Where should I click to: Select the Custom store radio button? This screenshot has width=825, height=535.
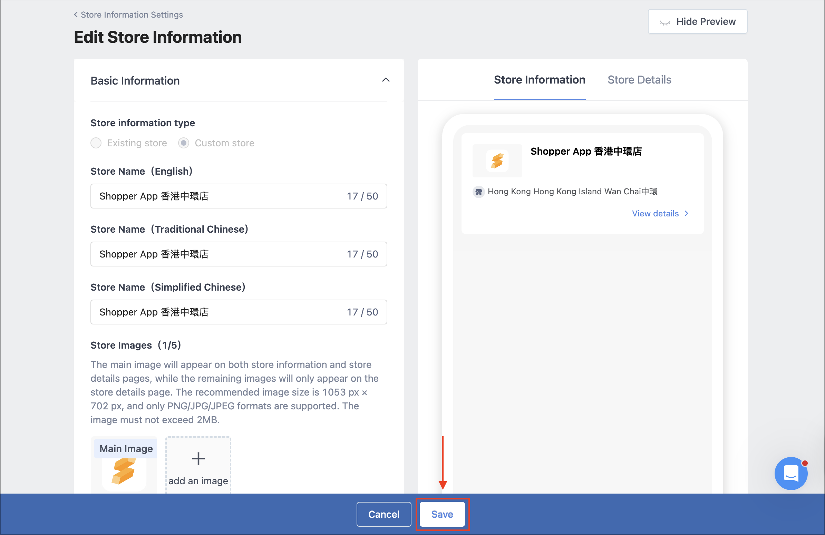184,143
